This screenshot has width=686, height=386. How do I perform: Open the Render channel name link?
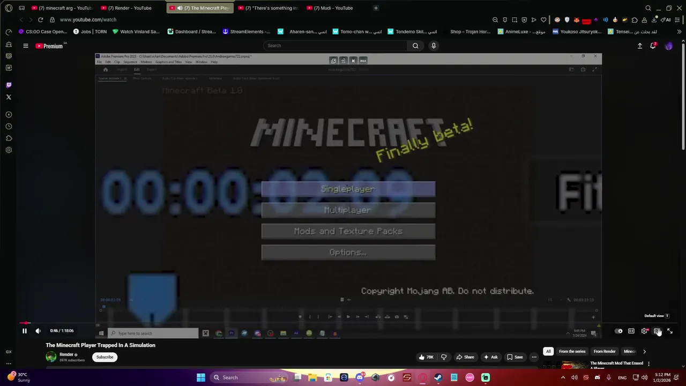click(x=66, y=354)
